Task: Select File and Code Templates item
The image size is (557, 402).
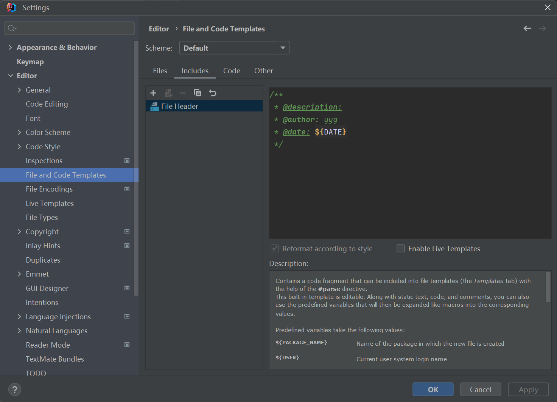Action: (69, 175)
